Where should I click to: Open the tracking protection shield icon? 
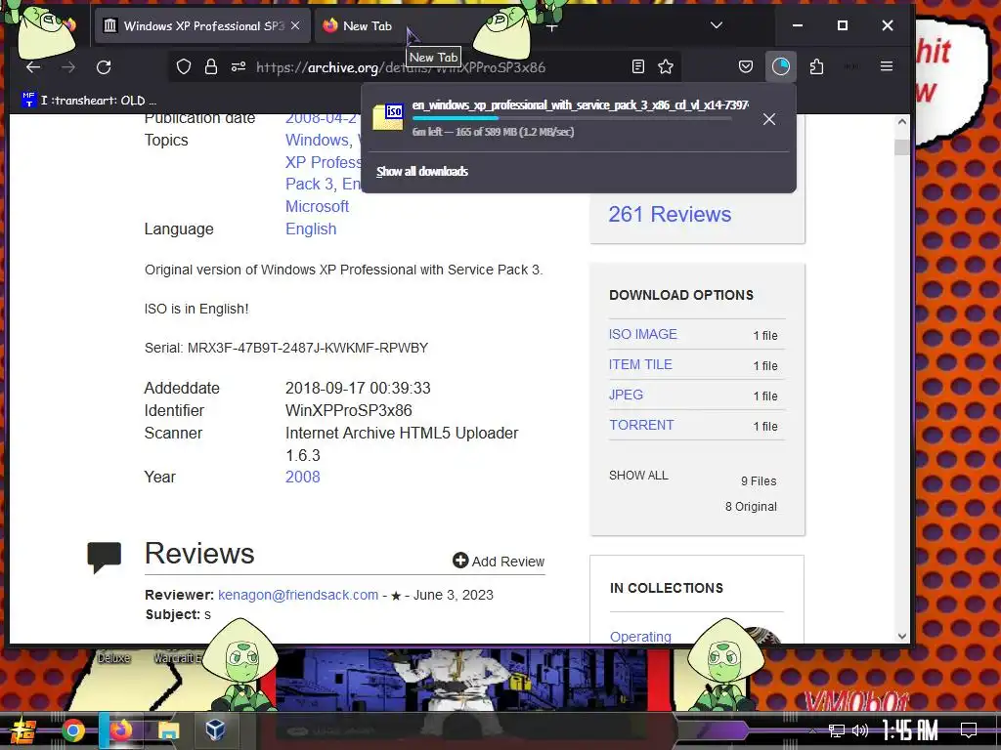[184, 67]
